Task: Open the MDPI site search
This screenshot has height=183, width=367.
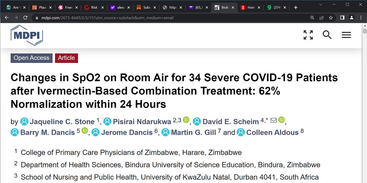Action: pyautogui.click(x=327, y=35)
